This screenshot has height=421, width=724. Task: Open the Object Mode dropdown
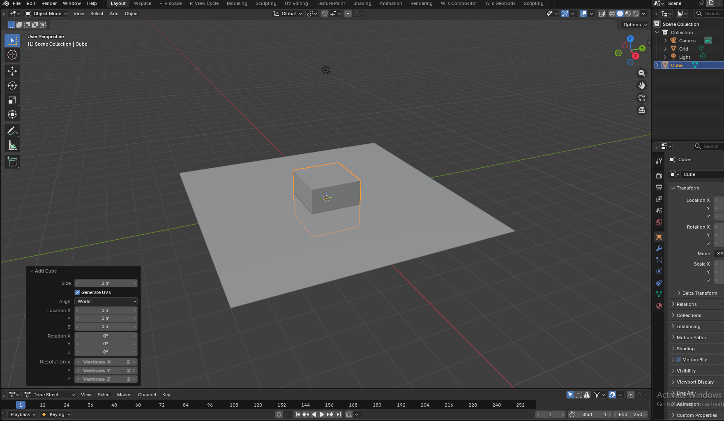pyautogui.click(x=46, y=14)
